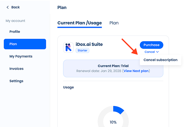Image resolution: width=188 pixels, height=127 pixels.
Task: Click the iDox.ai Suite title
Action: pyautogui.click(x=89, y=44)
